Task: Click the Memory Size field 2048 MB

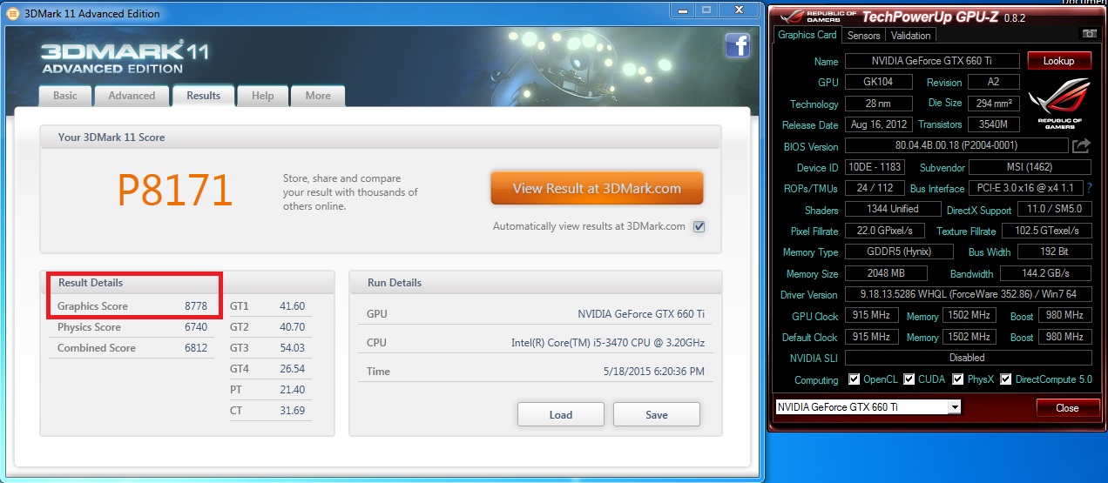Action: click(886, 273)
